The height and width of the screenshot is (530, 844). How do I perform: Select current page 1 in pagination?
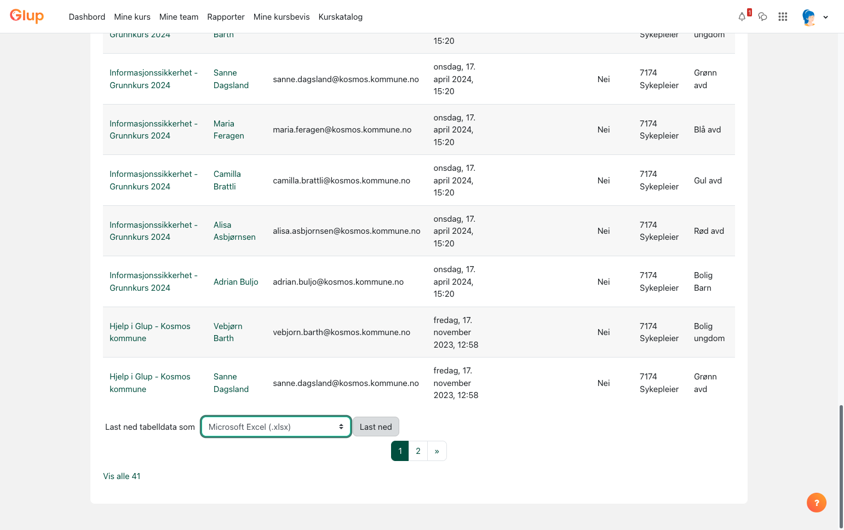pyautogui.click(x=400, y=451)
